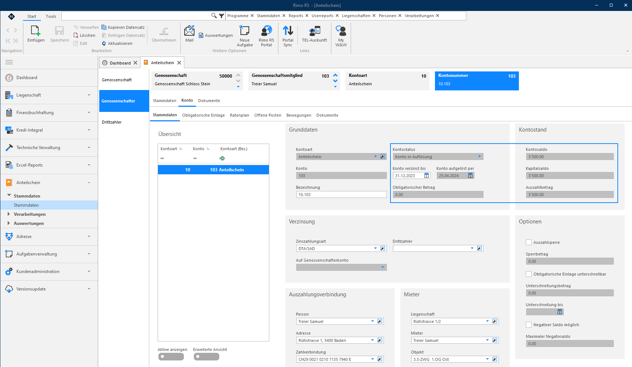This screenshot has height=367, width=632.
Task: Step to next Genossenschaftsmitglied
Action: [x=335, y=81]
